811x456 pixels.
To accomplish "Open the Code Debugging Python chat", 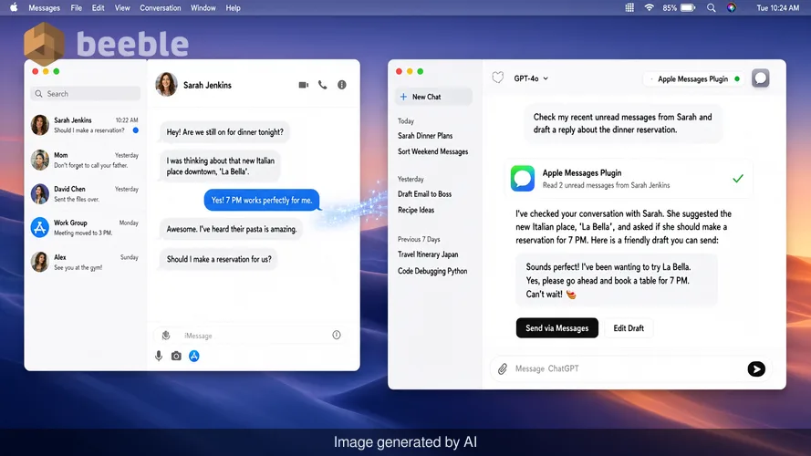I will (x=432, y=271).
